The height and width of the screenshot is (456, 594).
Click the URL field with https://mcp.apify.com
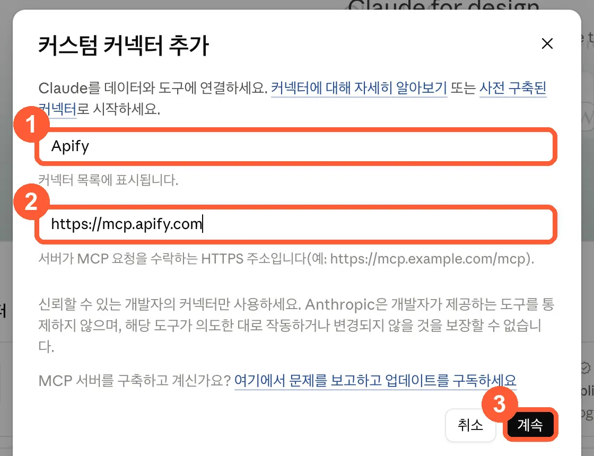296,224
